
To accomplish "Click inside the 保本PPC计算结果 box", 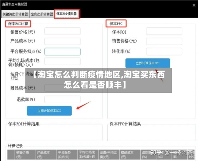I will [x=152, y=132].
